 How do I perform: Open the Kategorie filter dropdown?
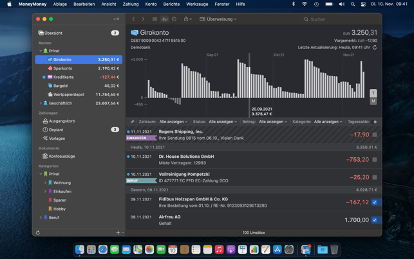click(328, 122)
